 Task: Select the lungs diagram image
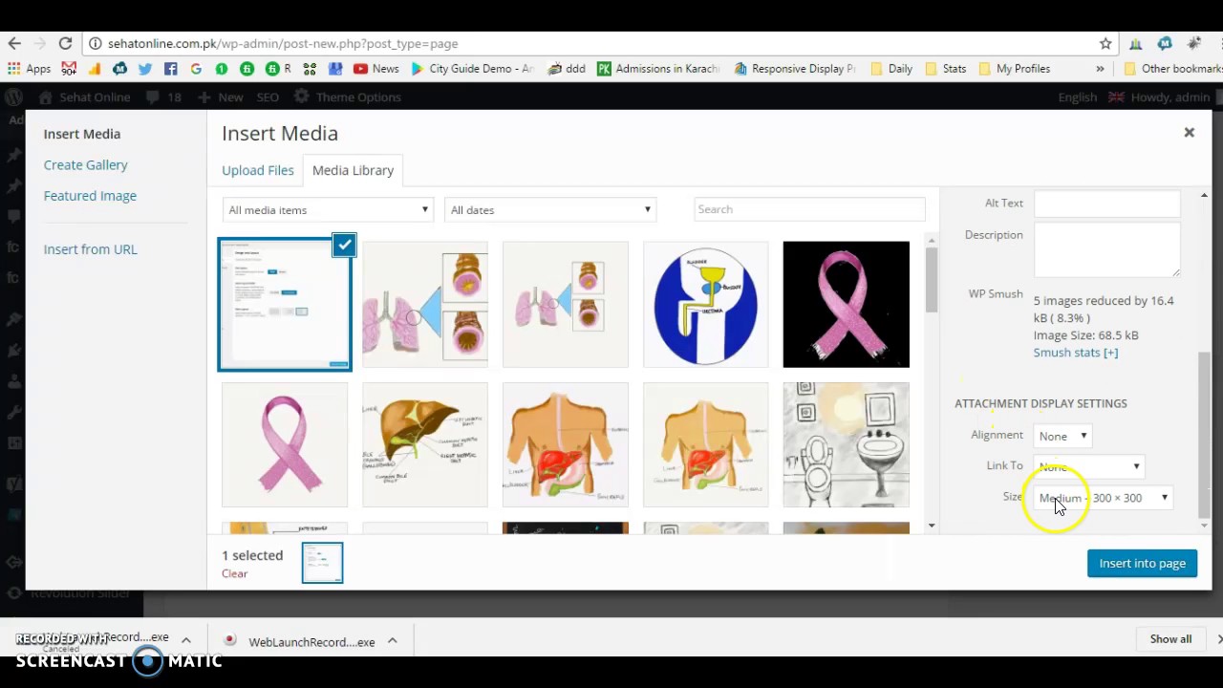(x=424, y=304)
